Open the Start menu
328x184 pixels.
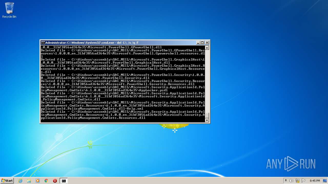pyautogui.click(x=7, y=181)
